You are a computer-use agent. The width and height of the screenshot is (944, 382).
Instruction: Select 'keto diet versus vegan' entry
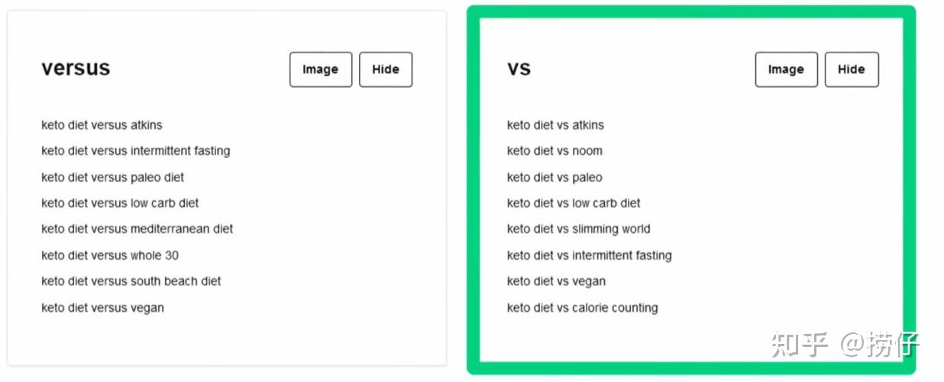pos(102,308)
